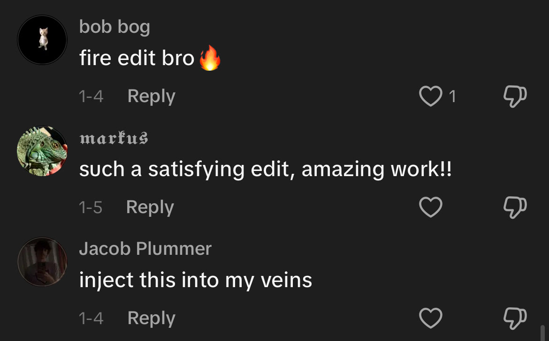Image resolution: width=549 pixels, height=341 pixels.
Task: Dislike markus's satisfying edit comment
Action: tap(515, 207)
